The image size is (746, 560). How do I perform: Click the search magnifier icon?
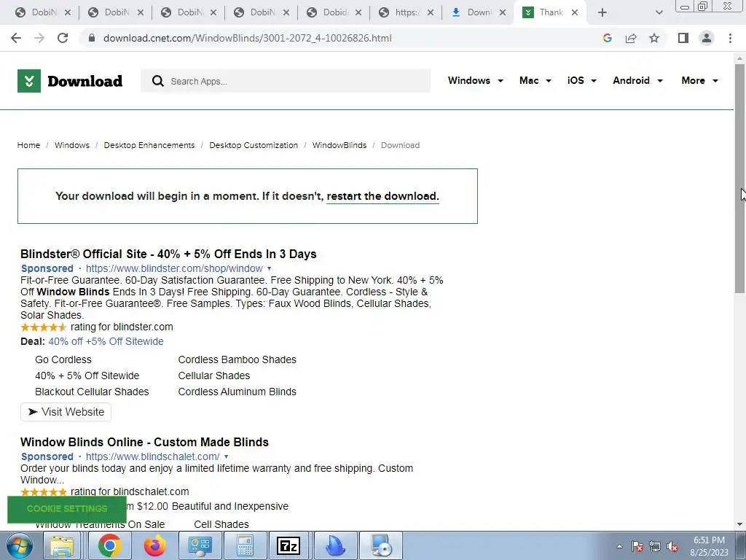coord(158,81)
